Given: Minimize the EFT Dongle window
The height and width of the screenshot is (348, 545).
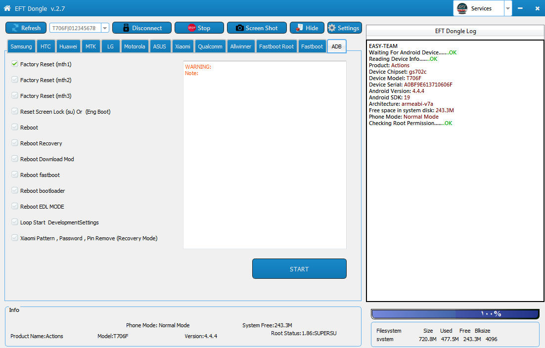Looking at the screenshot, I should [x=520, y=8].
